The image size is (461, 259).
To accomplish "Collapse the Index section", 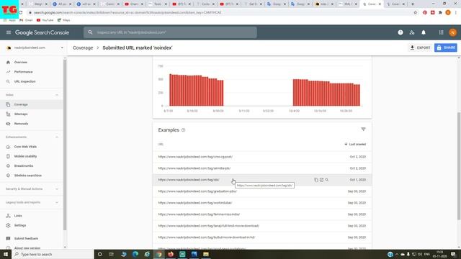I will click(x=57, y=95).
